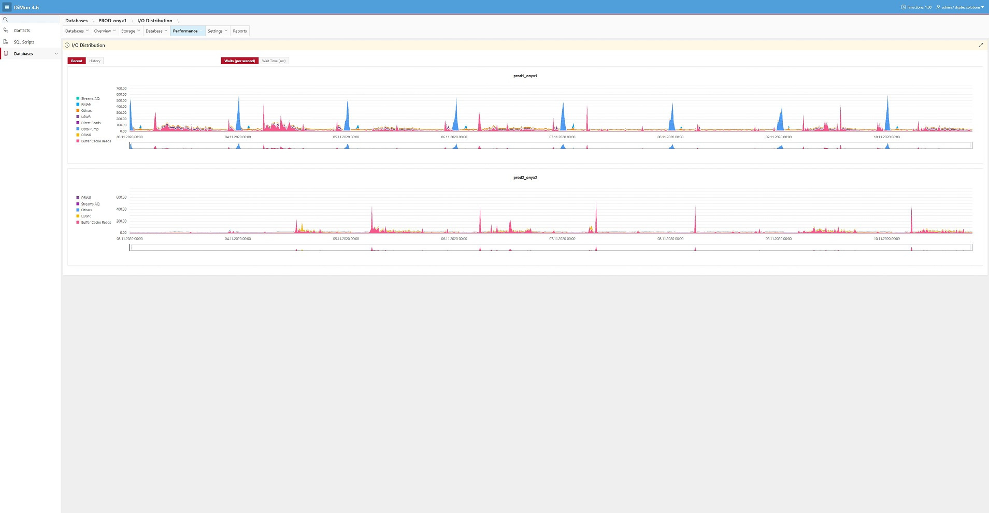The height and width of the screenshot is (513, 989).
Task: Expand the Databases sidebar chevron
Action: (x=56, y=54)
